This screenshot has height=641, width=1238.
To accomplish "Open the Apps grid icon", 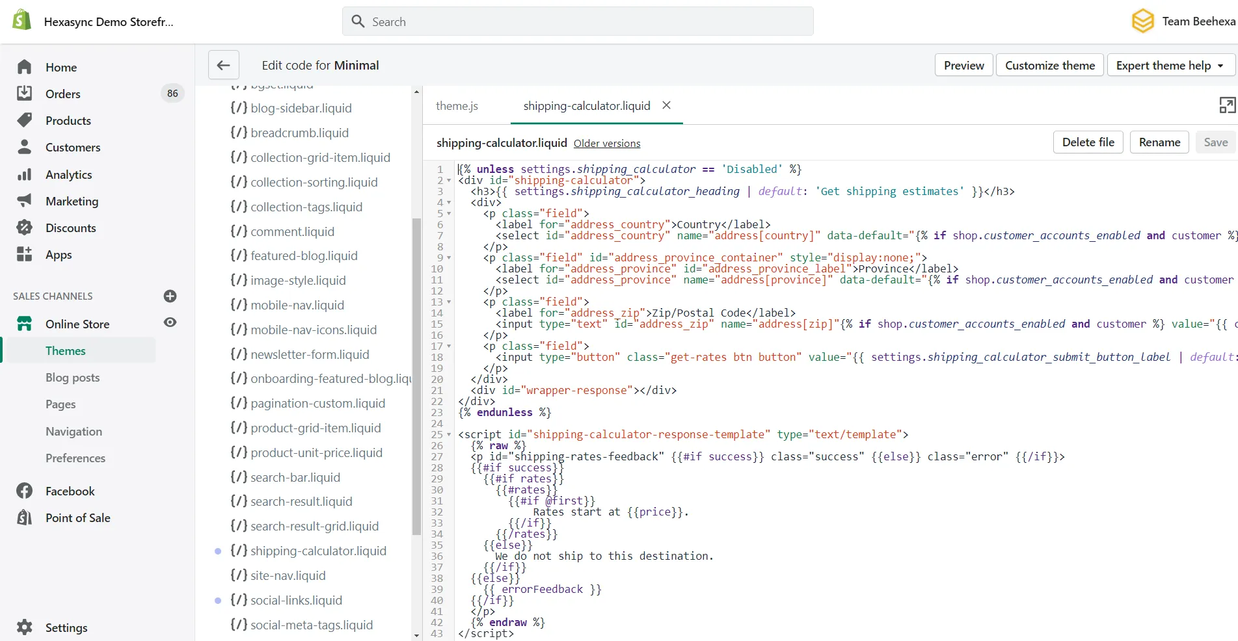I will click(x=24, y=254).
